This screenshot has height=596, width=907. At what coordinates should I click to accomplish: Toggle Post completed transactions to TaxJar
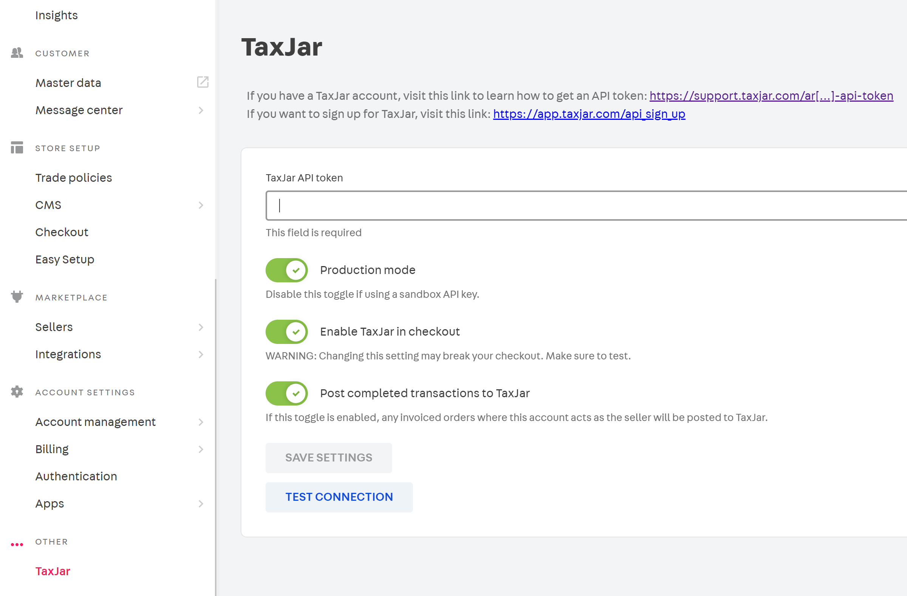287,393
